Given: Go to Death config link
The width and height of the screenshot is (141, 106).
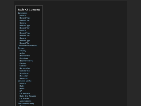Looking at the screenshot, I should click(x=22, y=88).
